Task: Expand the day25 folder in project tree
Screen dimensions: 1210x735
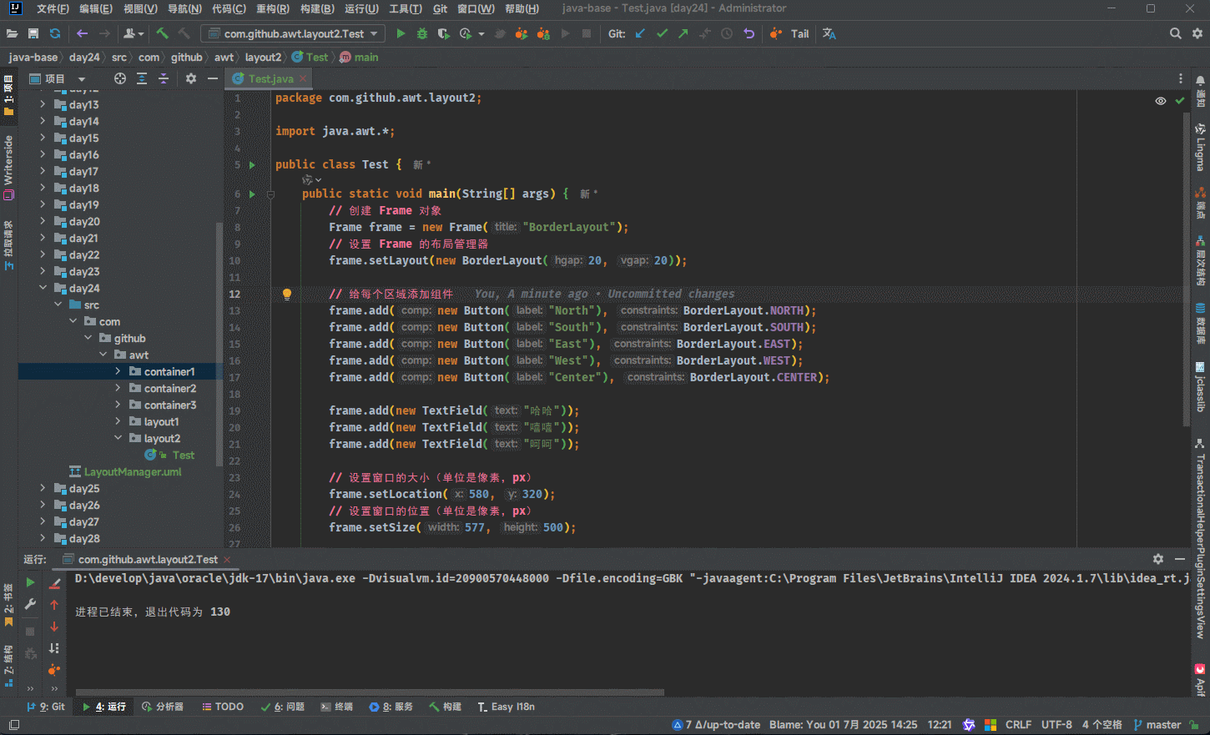Action: click(43, 488)
